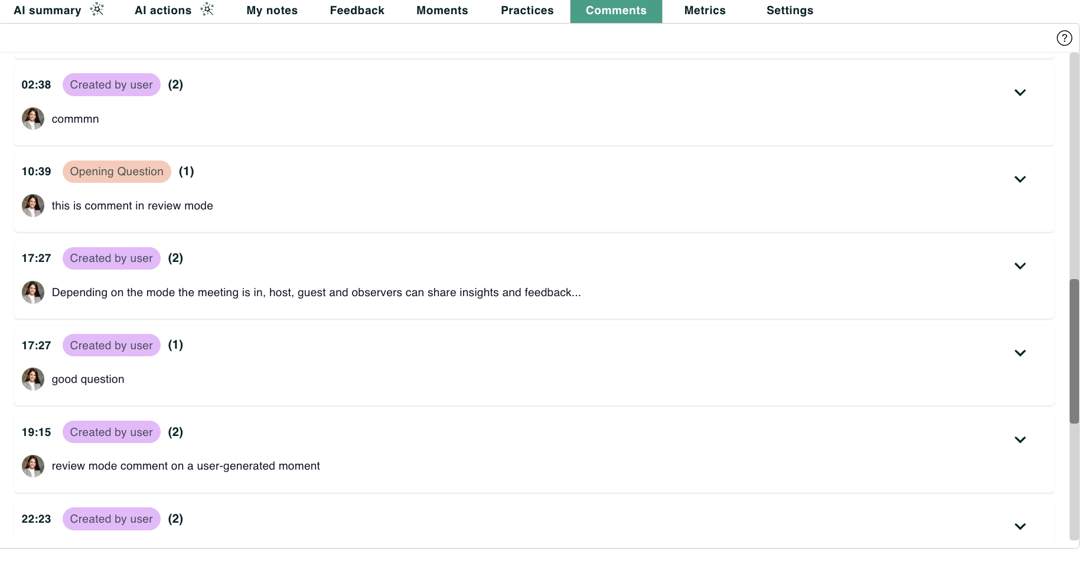1082x564 pixels.
Task: Open the Practices tab
Action: [526, 10]
